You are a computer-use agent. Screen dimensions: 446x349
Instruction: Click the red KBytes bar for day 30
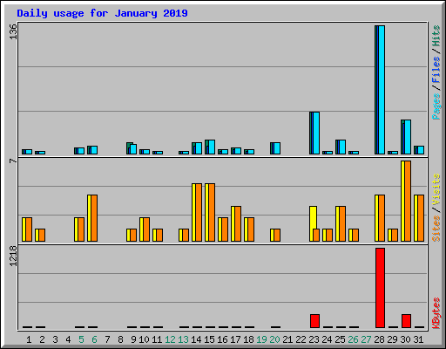pyautogui.click(x=406, y=321)
